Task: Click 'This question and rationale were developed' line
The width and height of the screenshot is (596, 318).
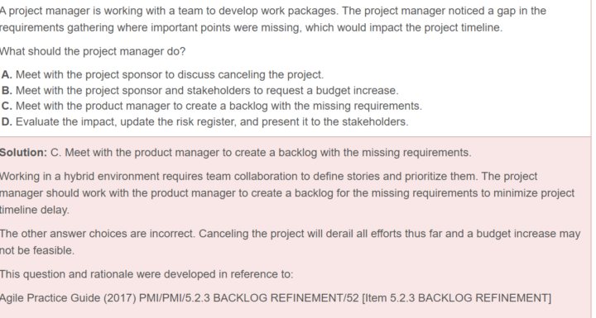Action: 147,274
